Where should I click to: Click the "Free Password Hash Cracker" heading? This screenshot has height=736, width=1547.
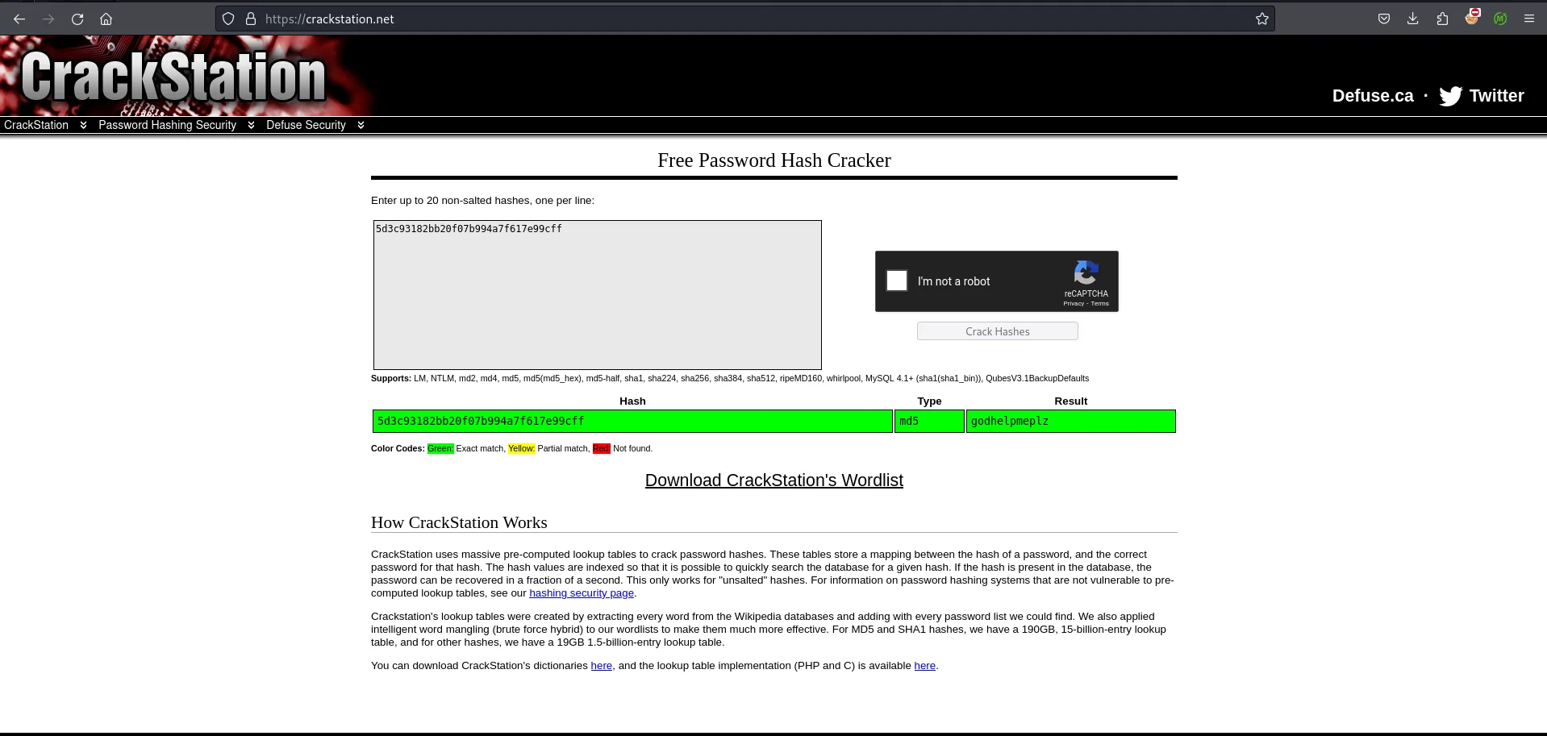point(774,160)
